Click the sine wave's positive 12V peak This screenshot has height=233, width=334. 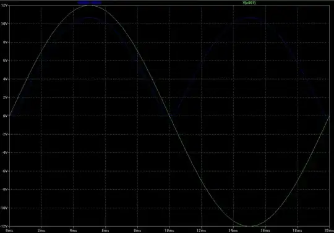(90, 6)
